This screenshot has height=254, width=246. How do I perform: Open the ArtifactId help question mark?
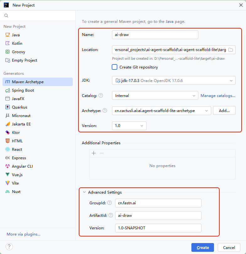[x=111, y=215]
